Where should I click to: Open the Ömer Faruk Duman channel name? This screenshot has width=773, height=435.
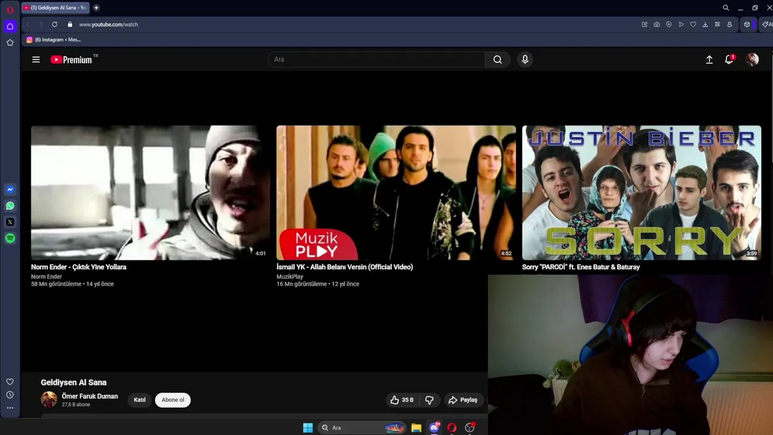pyautogui.click(x=89, y=396)
